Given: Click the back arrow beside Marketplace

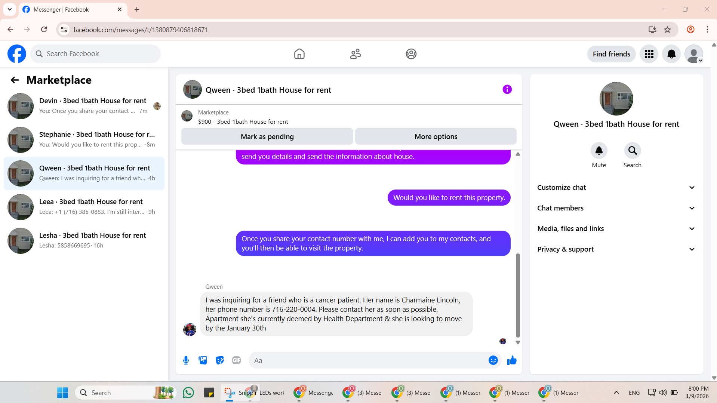Looking at the screenshot, I should click(x=15, y=80).
